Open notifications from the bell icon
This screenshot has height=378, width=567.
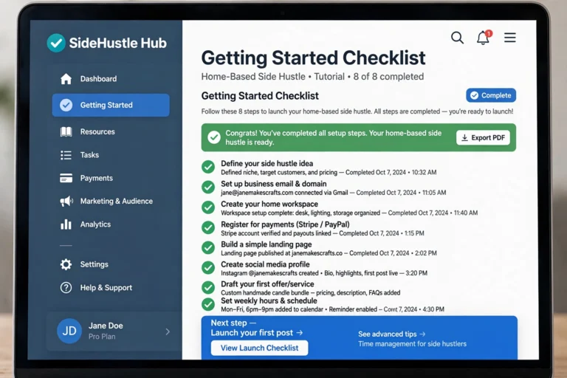point(484,38)
